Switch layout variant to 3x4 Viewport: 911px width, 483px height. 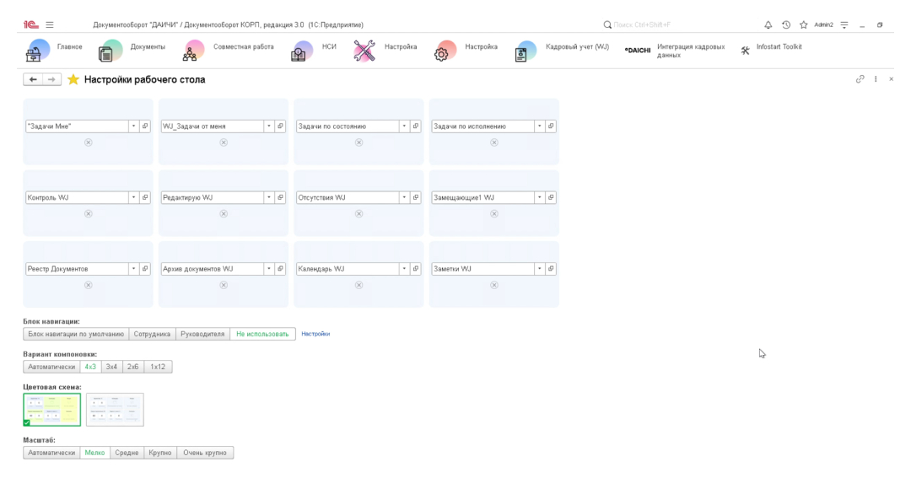[x=111, y=367]
